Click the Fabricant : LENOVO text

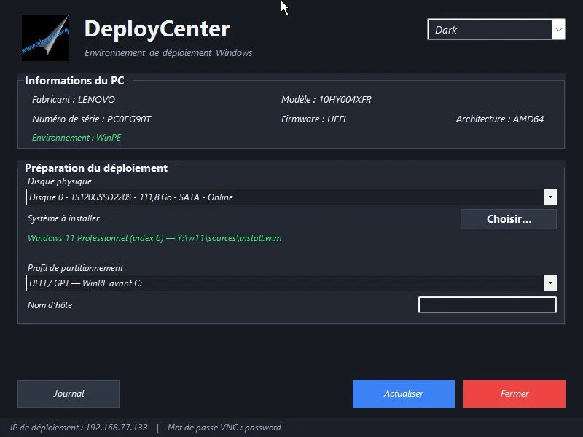[74, 100]
